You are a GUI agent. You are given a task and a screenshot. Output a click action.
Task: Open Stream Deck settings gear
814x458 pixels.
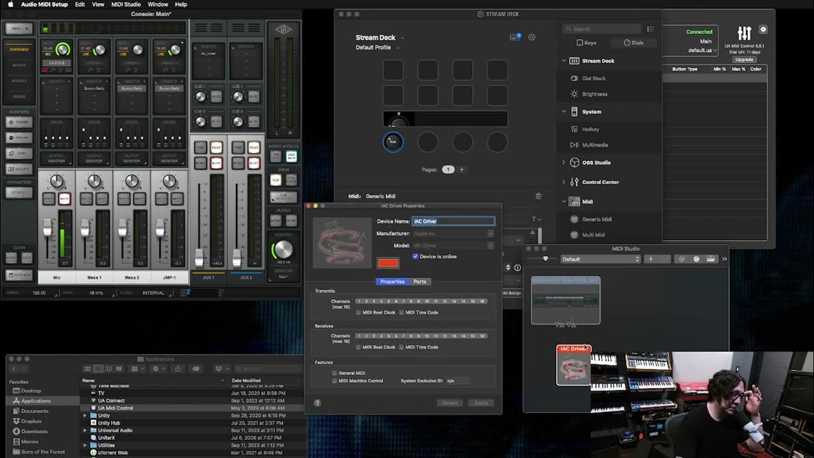point(532,38)
